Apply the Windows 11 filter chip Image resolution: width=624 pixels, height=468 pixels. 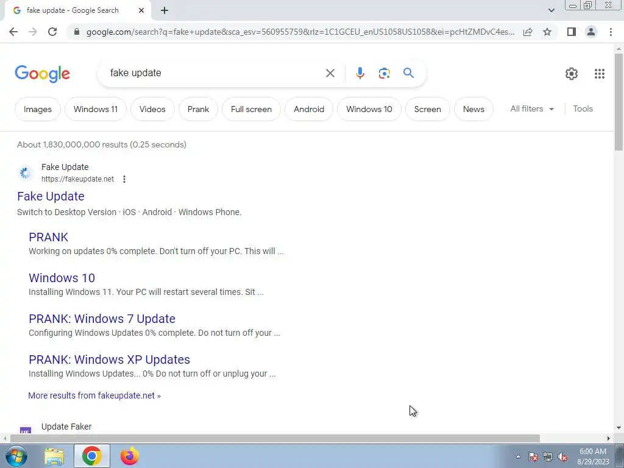(96, 109)
